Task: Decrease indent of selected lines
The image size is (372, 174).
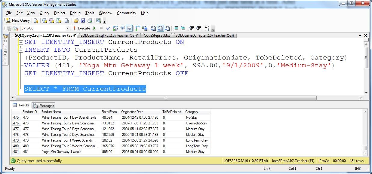Action: point(192,28)
